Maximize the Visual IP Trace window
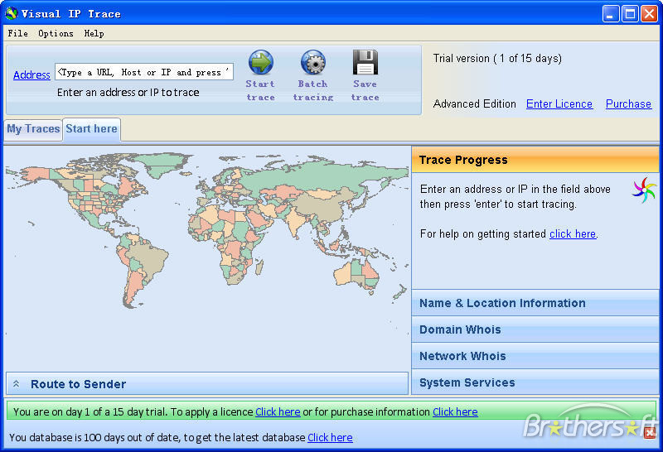The image size is (663, 452). [630, 14]
